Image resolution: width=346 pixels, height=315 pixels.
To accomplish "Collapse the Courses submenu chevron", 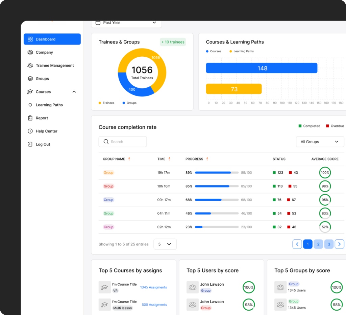I will pos(74,92).
